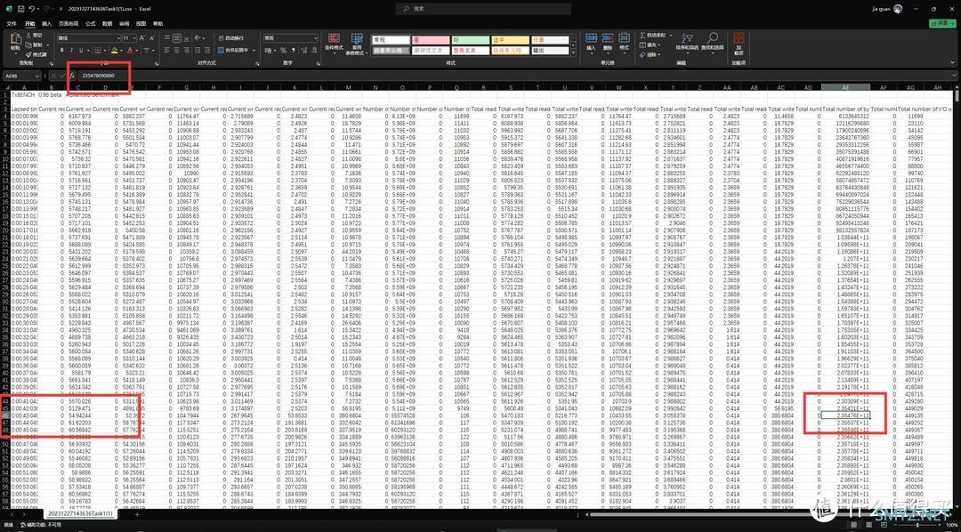
Task: Click the search box in the title bar
Action: coord(483,9)
